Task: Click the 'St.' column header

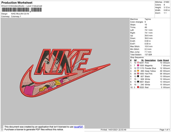Action: [142, 60]
